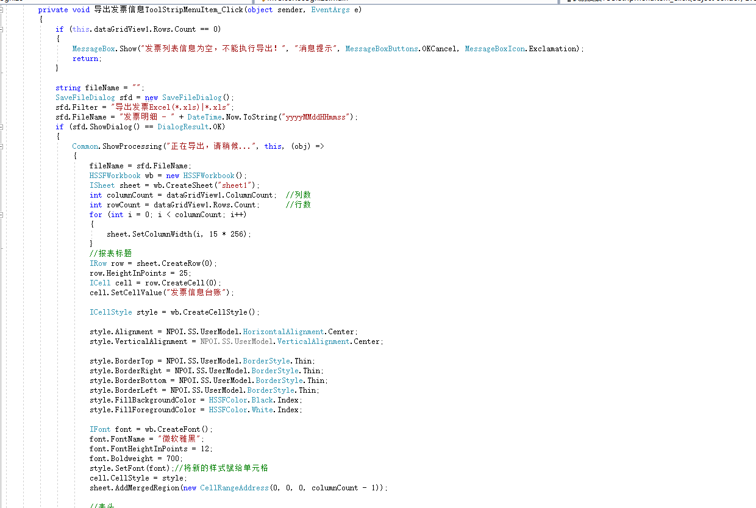
Task: Click the return keyword in the code
Action: (85, 59)
